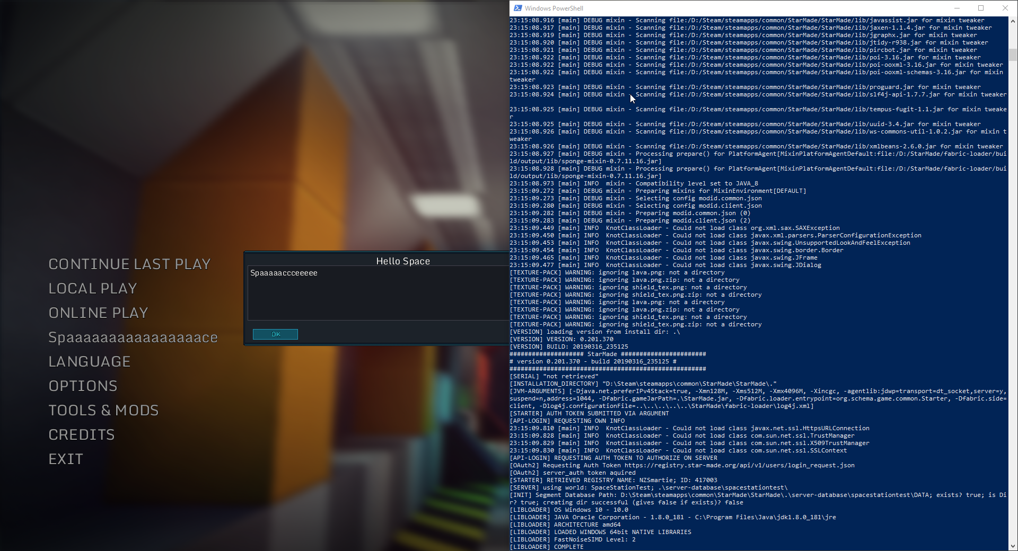Click the Spaaaaaaaaaaaaaaaace menu entry
Screen dimensions: 1018x551
pyautogui.click(x=133, y=337)
